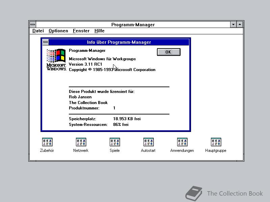Open the Hilfe menu
Image resolution: width=270 pixels, height=202 pixels.
pos(99,31)
